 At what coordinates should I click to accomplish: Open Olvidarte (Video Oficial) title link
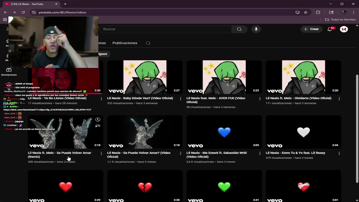click(x=298, y=98)
